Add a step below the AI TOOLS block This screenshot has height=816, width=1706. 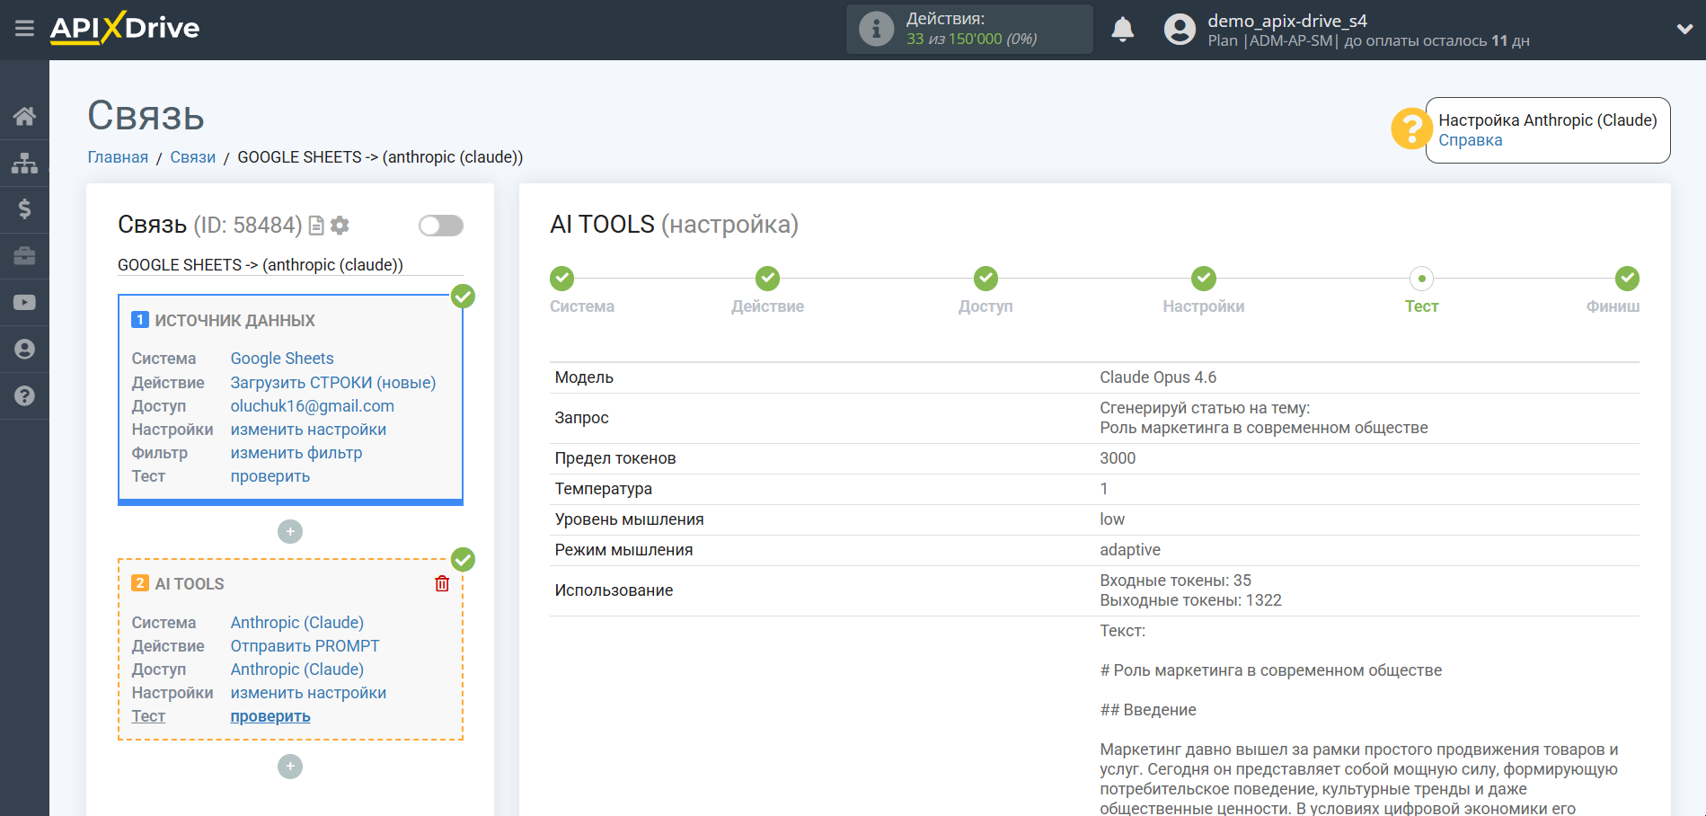click(290, 767)
